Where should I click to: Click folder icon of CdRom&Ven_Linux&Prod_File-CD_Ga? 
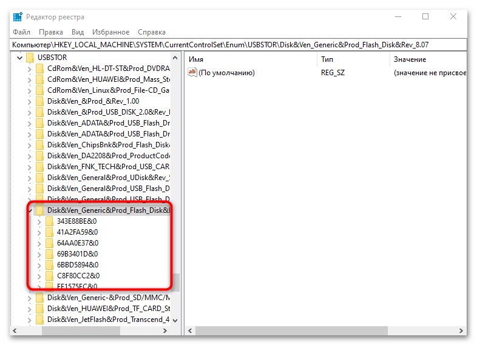point(39,90)
